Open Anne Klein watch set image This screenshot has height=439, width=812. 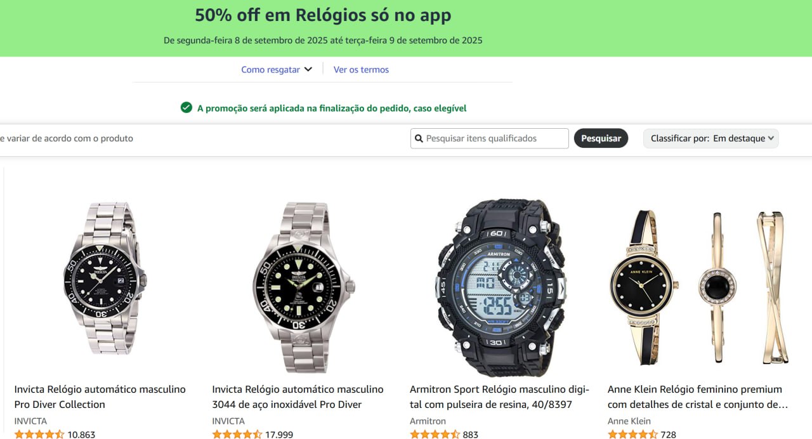tap(698, 287)
